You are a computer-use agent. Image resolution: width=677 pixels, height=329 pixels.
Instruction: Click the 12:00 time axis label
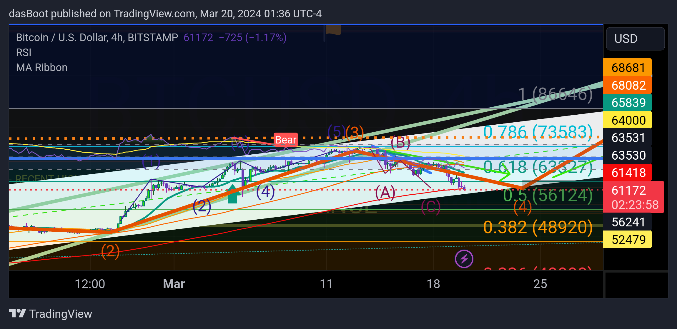pyautogui.click(x=90, y=284)
